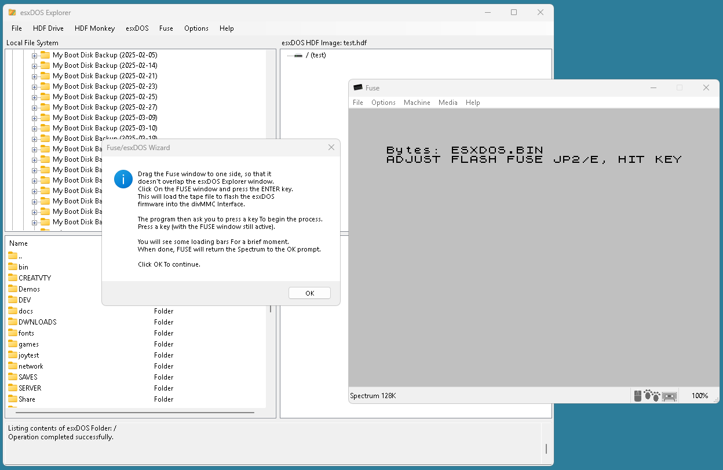This screenshot has height=470, width=723.
Task: Click the 100% speed indicator in Fuse
Action: pos(700,396)
